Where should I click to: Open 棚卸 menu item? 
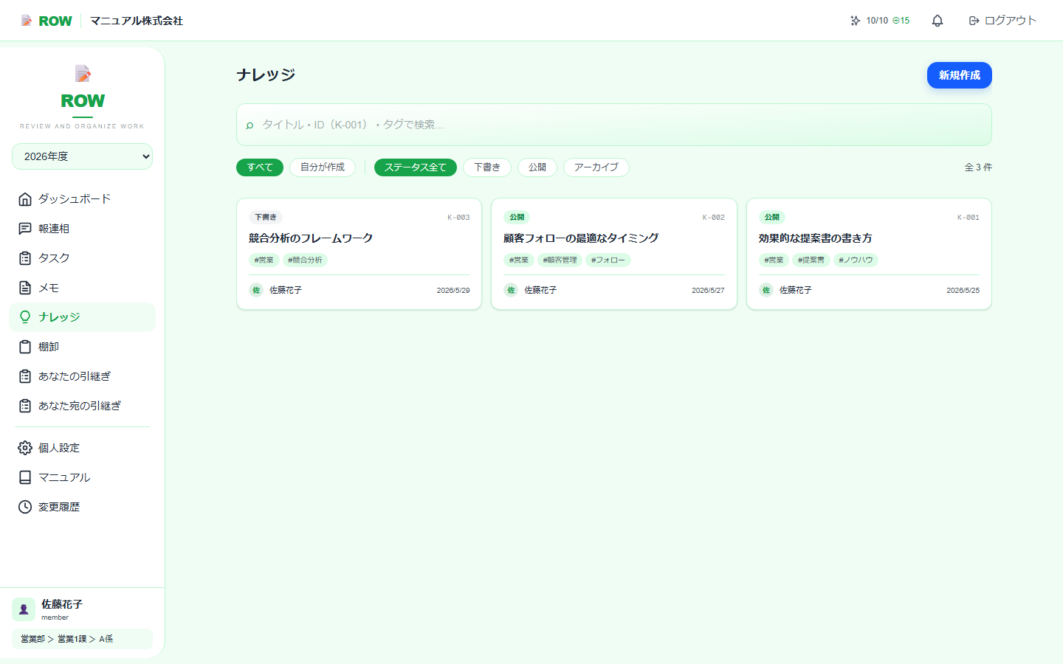(x=83, y=347)
